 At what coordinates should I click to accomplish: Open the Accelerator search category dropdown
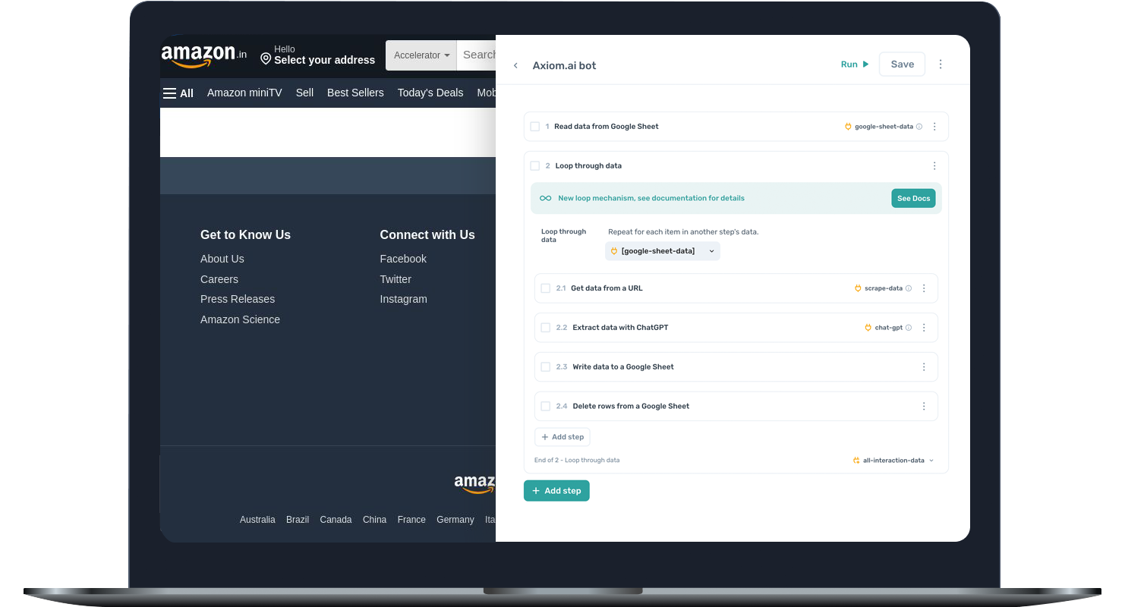[421, 55]
